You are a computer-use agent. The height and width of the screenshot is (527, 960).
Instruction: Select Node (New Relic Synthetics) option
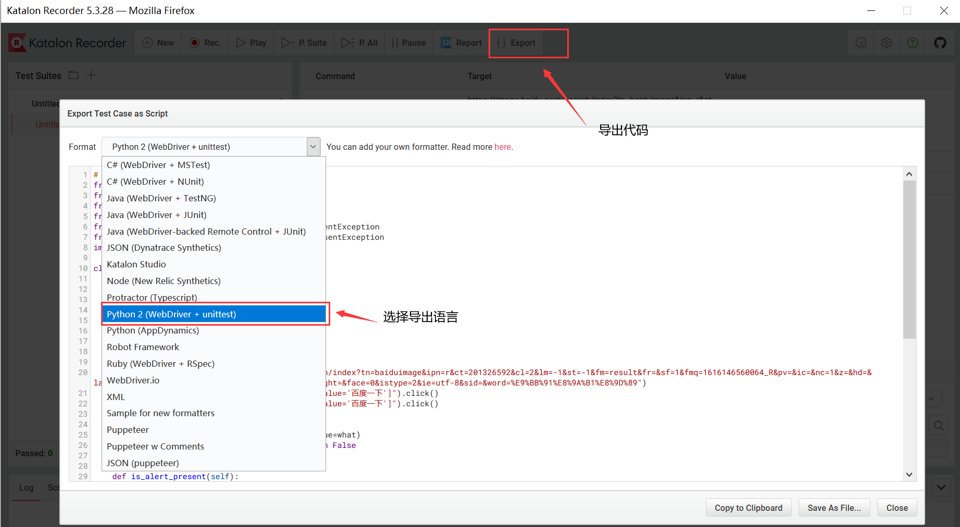pyautogui.click(x=214, y=281)
